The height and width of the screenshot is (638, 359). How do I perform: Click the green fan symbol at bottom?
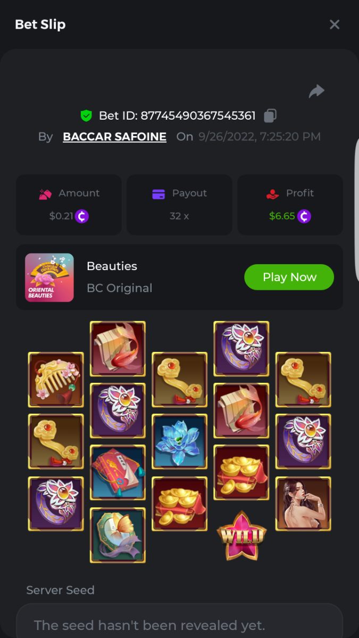(118, 535)
